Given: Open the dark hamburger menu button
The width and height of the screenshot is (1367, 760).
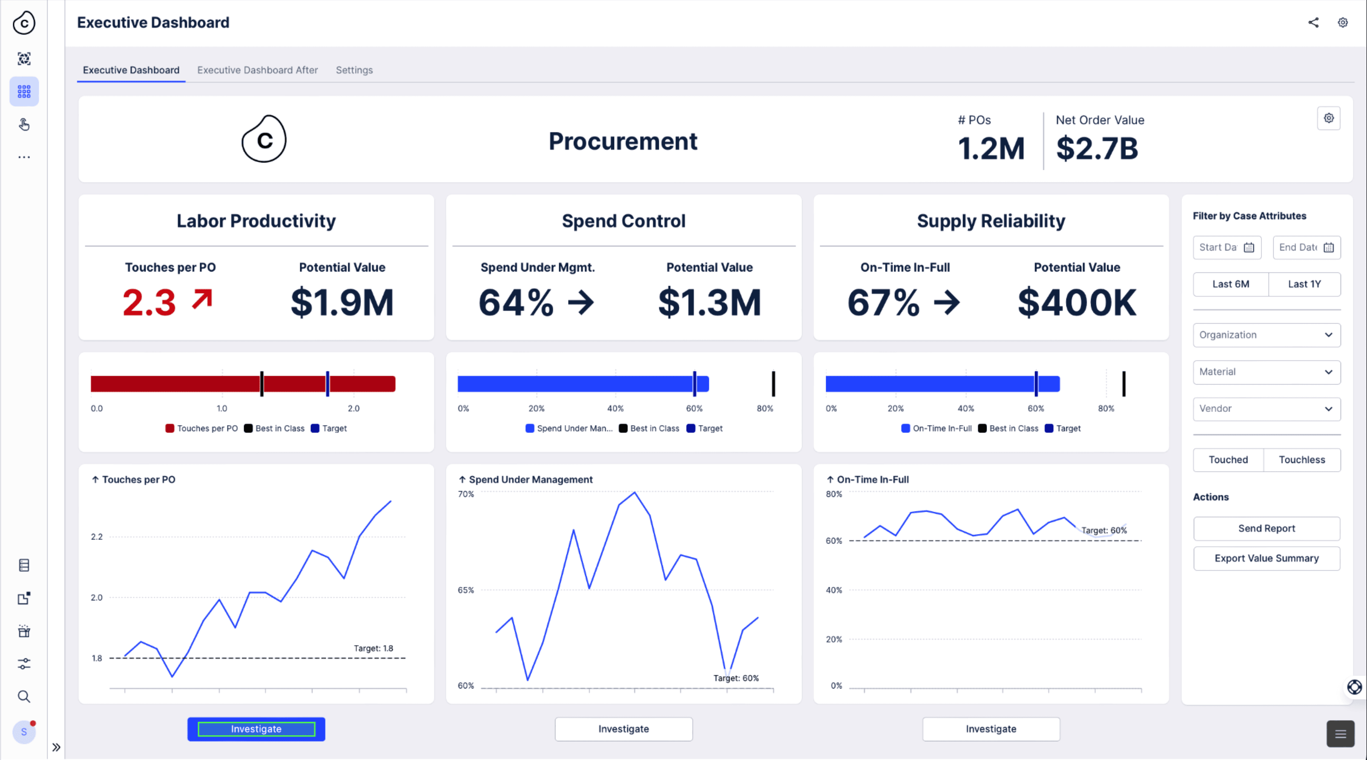Looking at the screenshot, I should click(x=1341, y=734).
